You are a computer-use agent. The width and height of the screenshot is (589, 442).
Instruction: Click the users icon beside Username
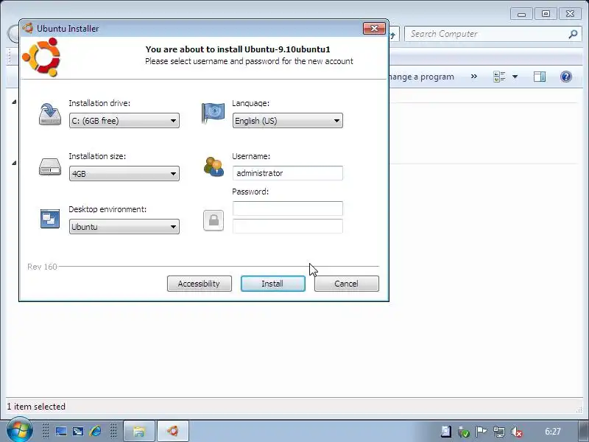pyautogui.click(x=214, y=167)
